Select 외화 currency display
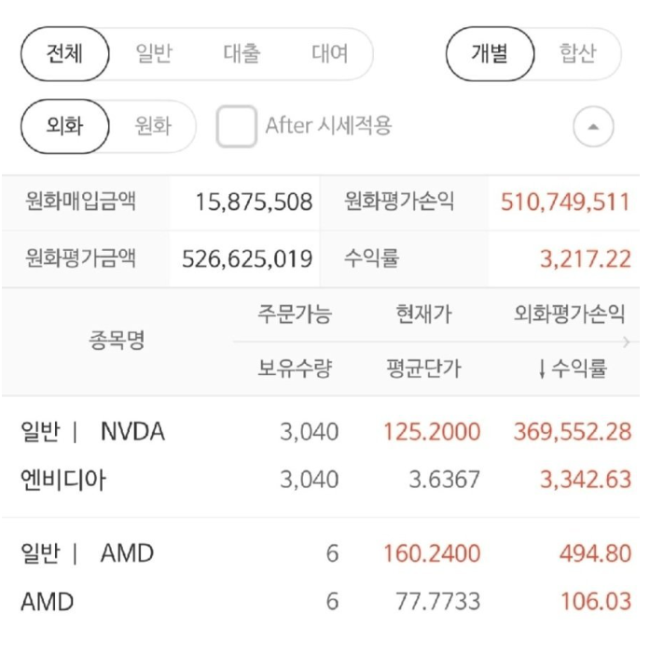Screen dimensions: 650x670 point(64,126)
